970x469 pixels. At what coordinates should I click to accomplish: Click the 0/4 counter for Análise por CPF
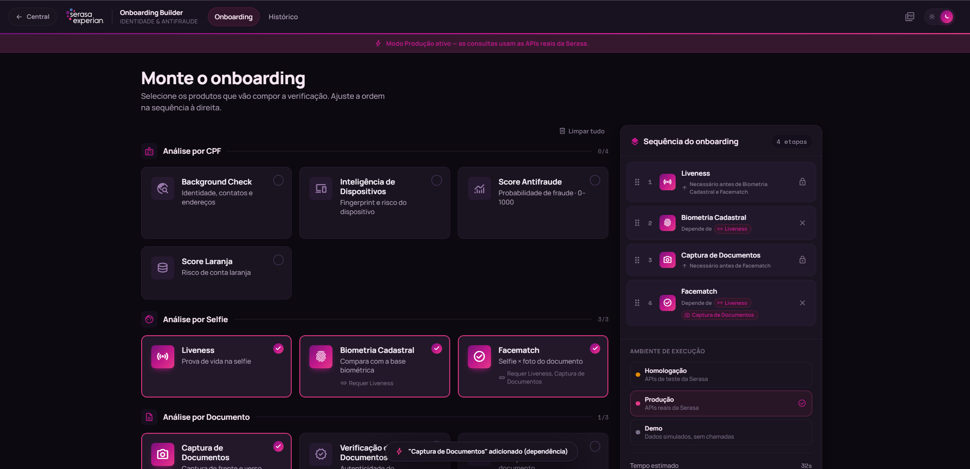[603, 151]
